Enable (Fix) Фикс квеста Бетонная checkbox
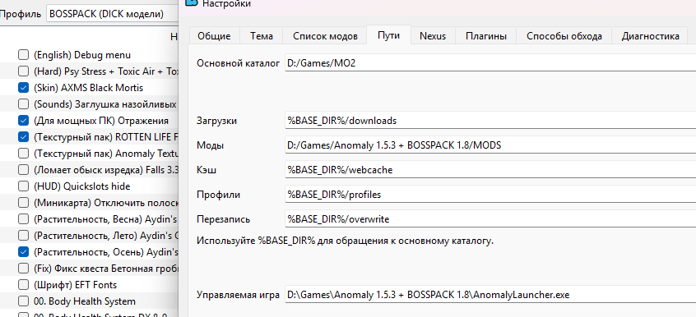696x317 pixels. point(23,269)
